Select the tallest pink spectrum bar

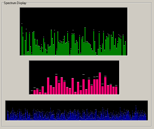(100, 84)
